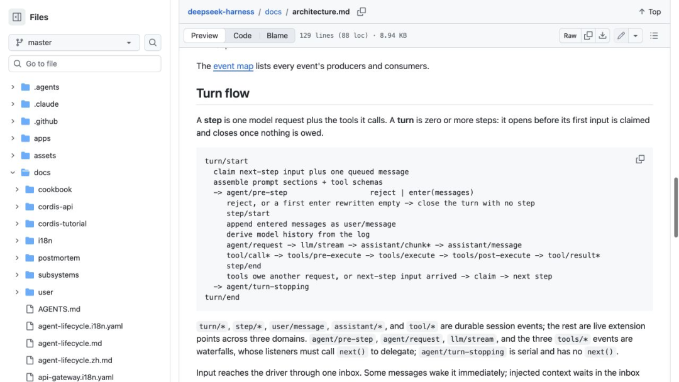Copy the turn flow code block
679x382 pixels.
coord(640,159)
